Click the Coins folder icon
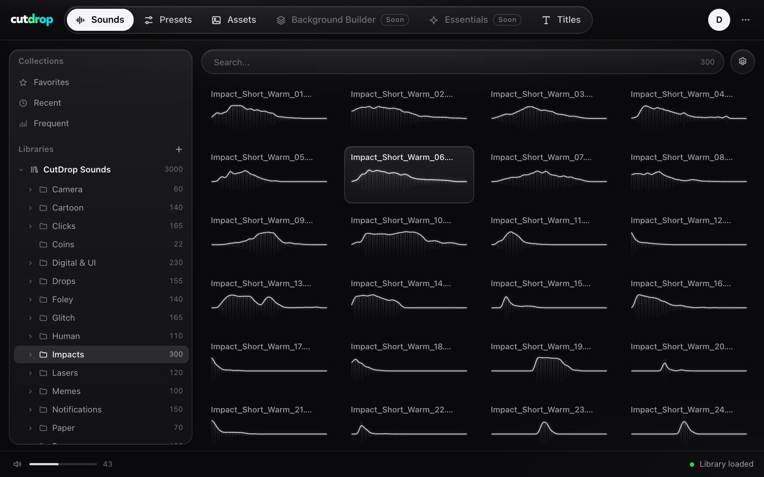The width and height of the screenshot is (764, 477). click(x=43, y=244)
